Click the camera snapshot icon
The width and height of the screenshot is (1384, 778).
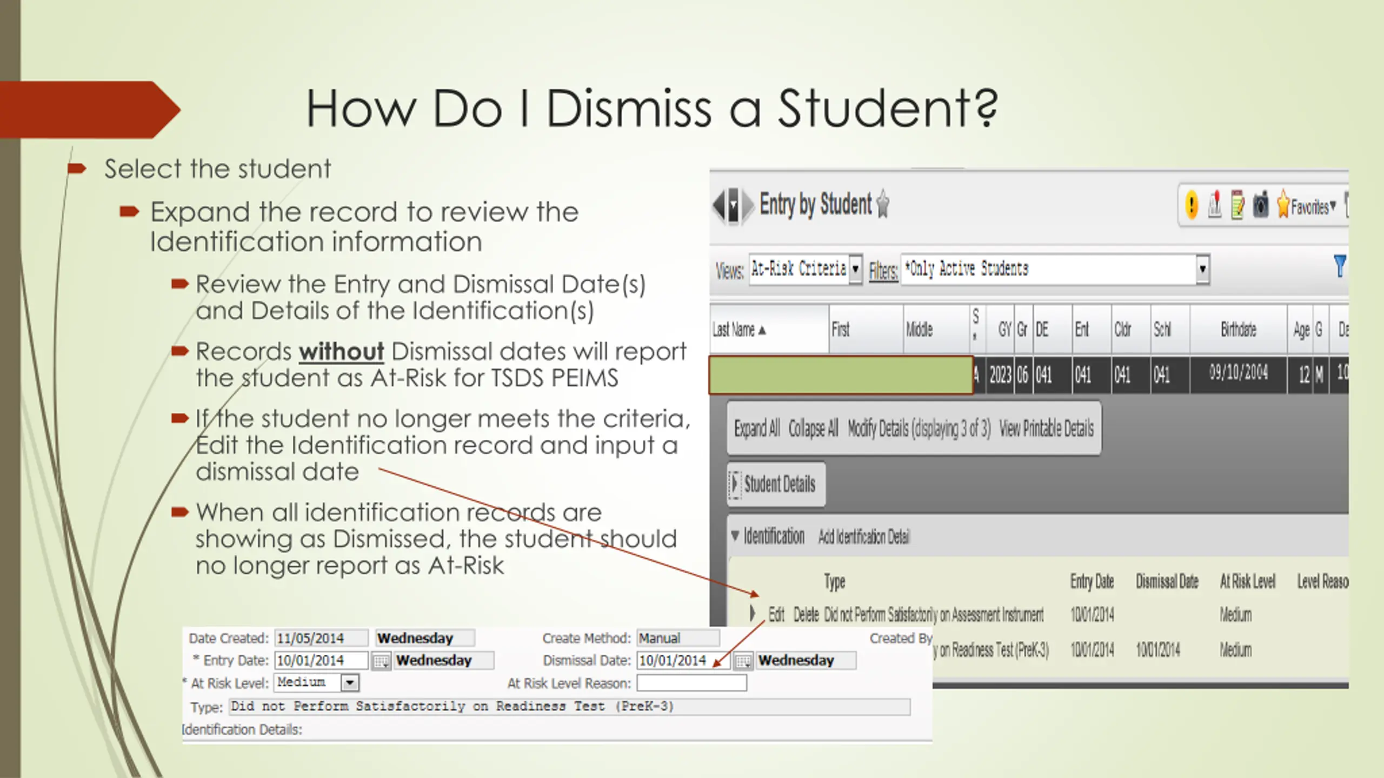1261,205
